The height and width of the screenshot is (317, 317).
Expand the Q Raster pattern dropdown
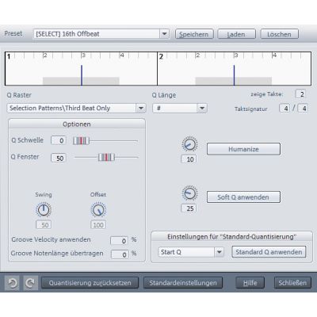tap(141, 108)
